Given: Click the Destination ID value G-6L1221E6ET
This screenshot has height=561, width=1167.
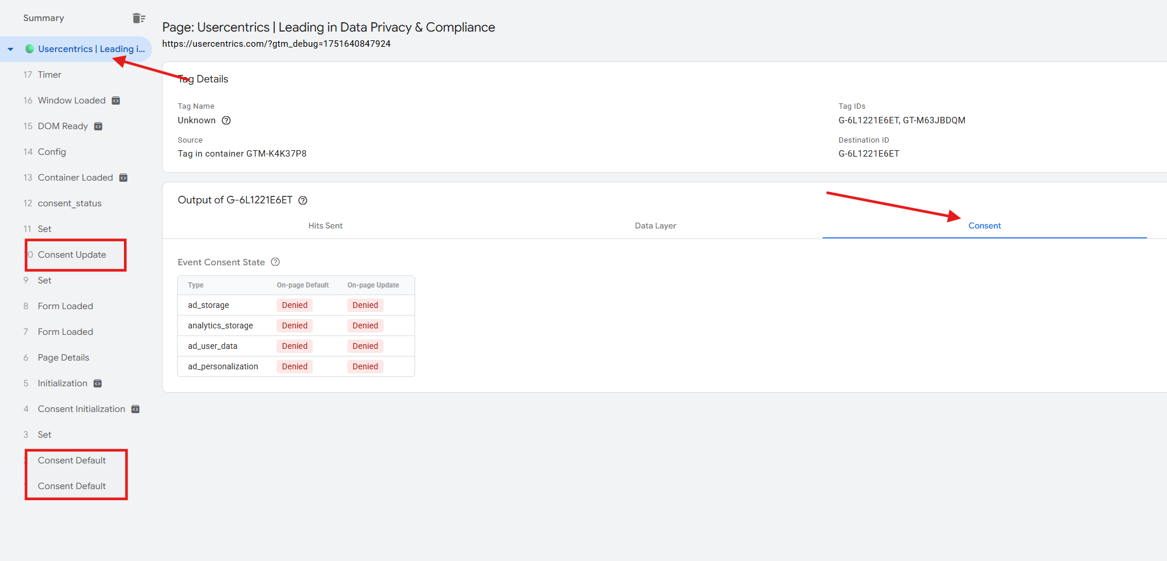Looking at the screenshot, I should (x=869, y=154).
